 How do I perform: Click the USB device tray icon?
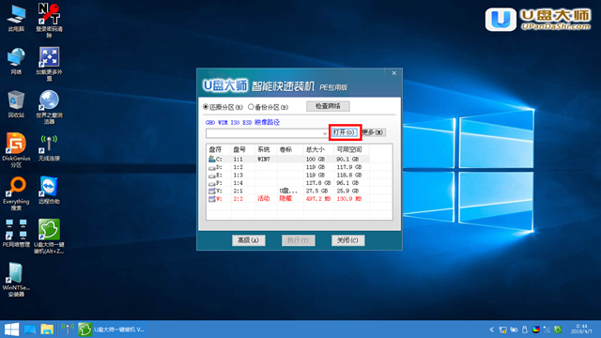click(525, 330)
